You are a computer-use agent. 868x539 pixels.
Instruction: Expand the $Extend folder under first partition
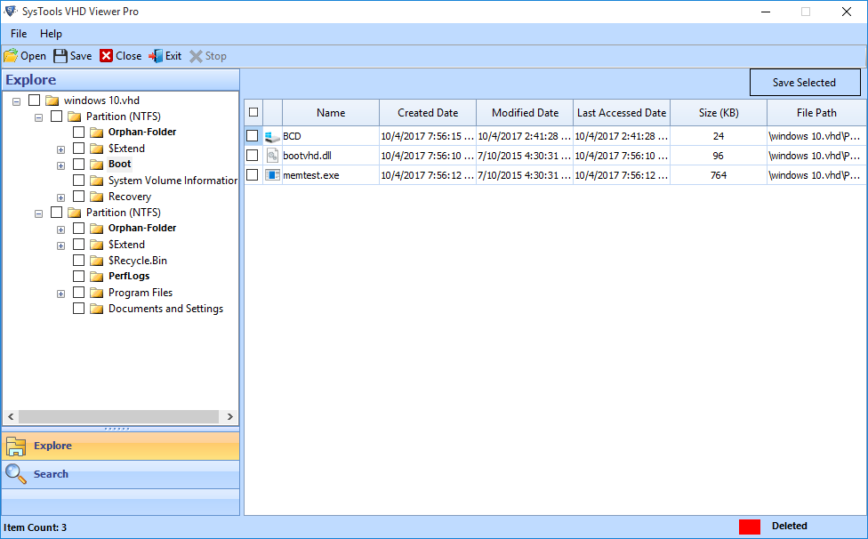60,148
